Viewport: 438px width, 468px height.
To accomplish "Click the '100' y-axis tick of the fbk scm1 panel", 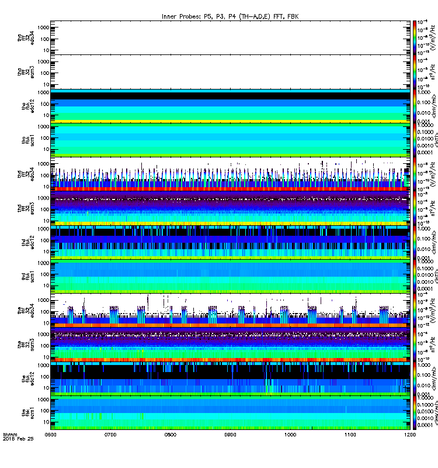I will pyautogui.click(x=45, y=411).
